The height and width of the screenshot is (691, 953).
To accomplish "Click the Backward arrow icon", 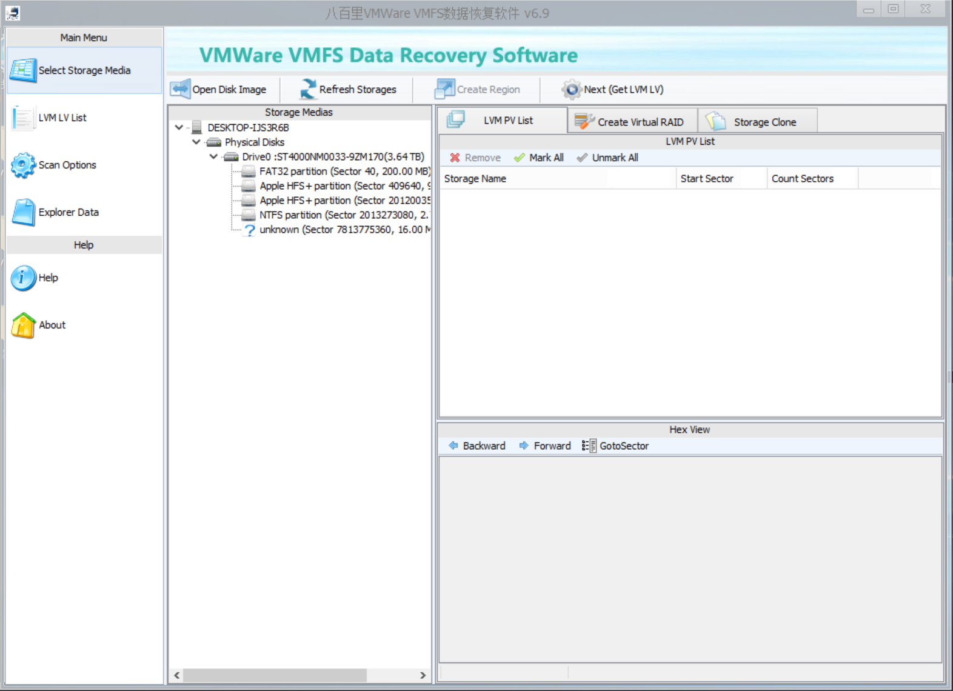I will point(453,446).
